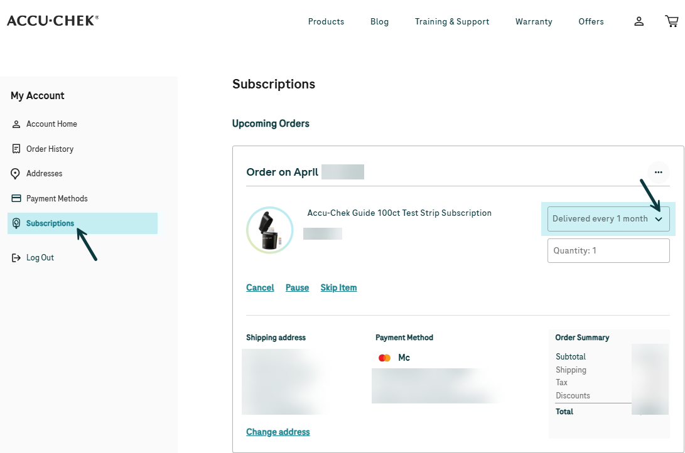Viewport: 685px width, 453px height.
Task: Open the Warranty page
Action: [x=534, y=21]
